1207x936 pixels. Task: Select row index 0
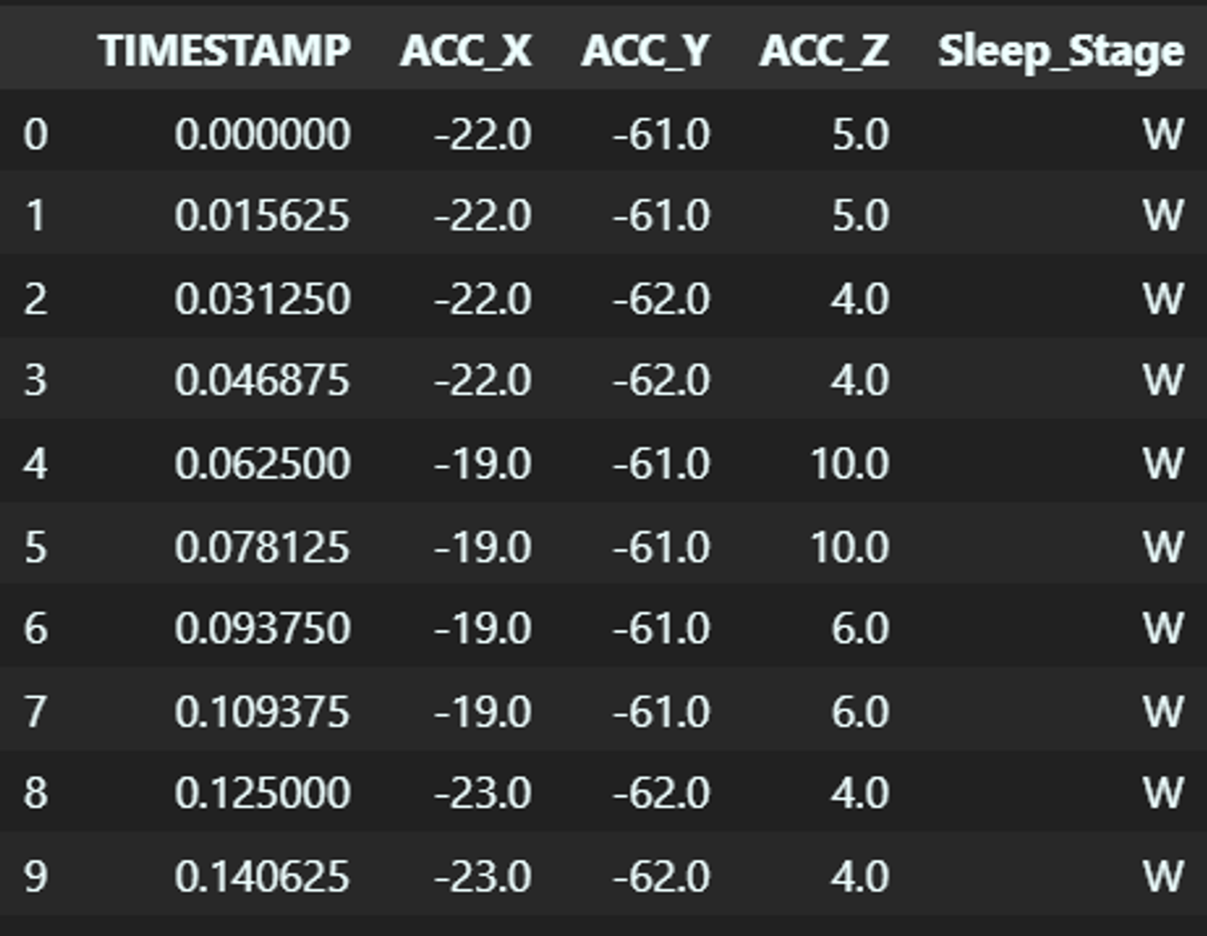36,135
